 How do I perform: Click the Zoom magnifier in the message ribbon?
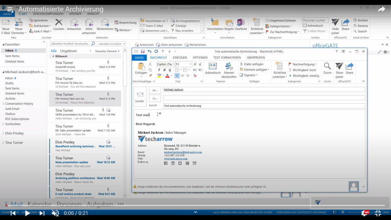tap(327, 68)
